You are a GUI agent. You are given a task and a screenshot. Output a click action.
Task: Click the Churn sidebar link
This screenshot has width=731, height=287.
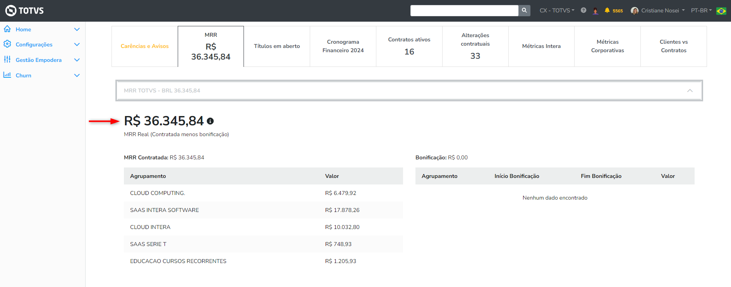coord(24,75)
